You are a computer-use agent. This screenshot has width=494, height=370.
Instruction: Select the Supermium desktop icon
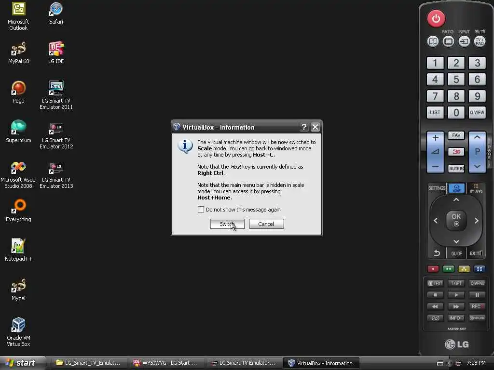click(x=19, y=131)
